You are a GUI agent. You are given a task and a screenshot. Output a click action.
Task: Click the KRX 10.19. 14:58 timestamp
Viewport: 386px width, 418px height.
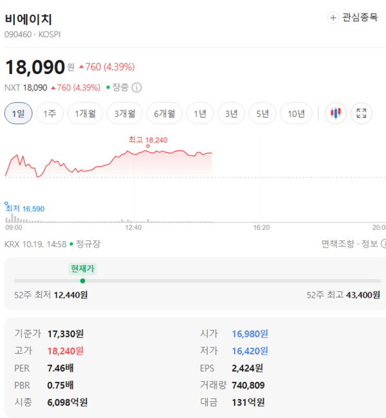coord(35,244)
